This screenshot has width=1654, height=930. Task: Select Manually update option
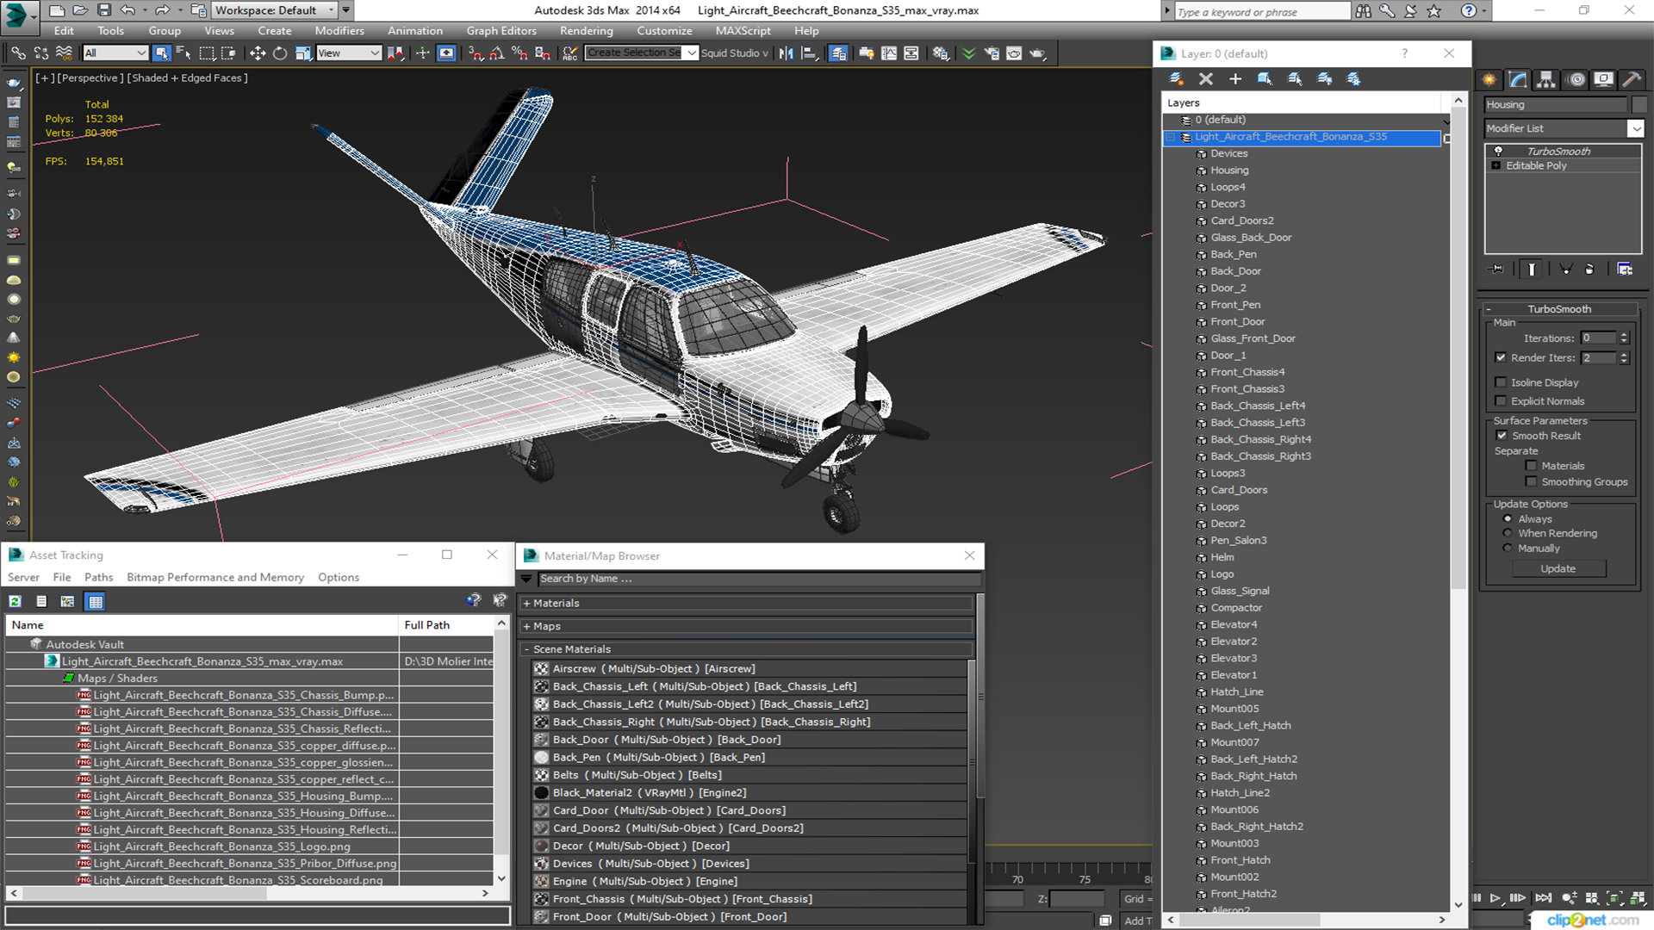(x=1508, y=548)
